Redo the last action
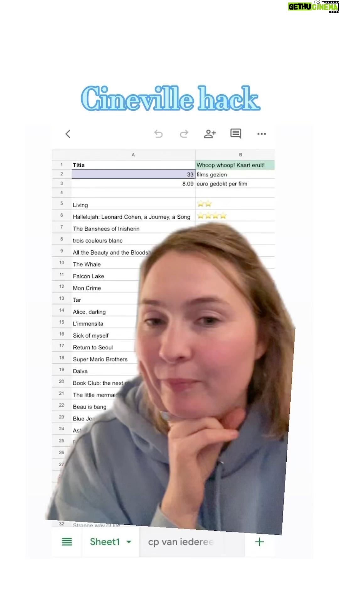Screen dimensions: 339x604 point(184,134)
